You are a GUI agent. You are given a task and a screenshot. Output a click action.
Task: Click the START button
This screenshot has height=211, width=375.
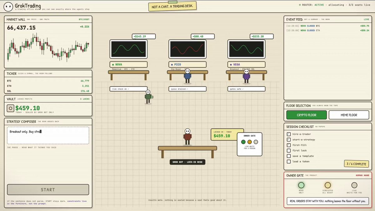coord(48,189)
